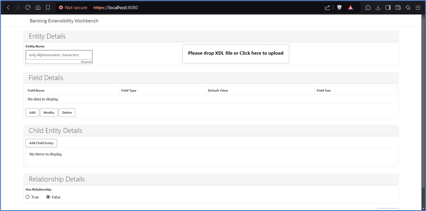Screen dimensions: 426x211
Task: Open Brave Shields lion icon
Action: [339, 8]
